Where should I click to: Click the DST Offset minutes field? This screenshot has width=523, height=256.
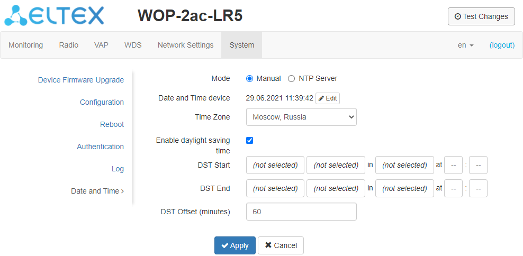tap(301, 212)
